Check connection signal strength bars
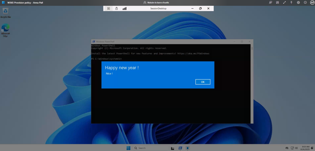The height and width of the screenshot is (151, 315). 125,9
